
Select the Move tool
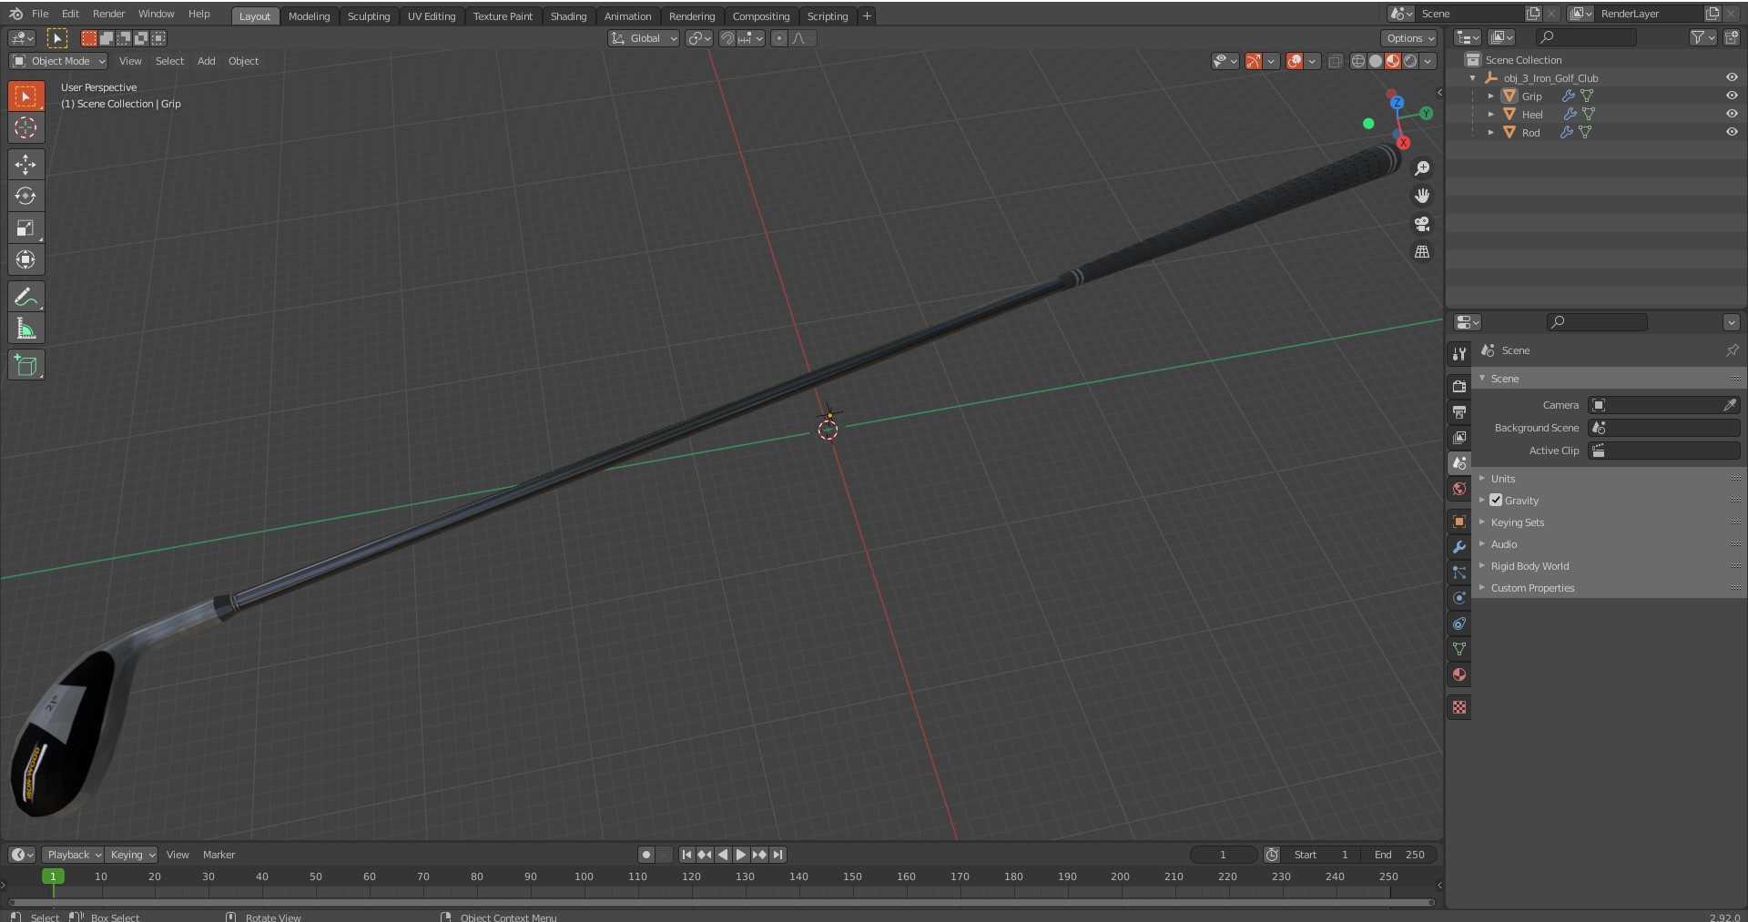(x=25, y=164)
